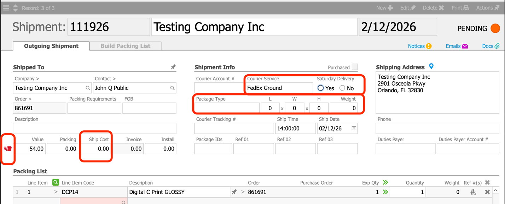Check the Purchased checkbox

(x=355, y=67)
